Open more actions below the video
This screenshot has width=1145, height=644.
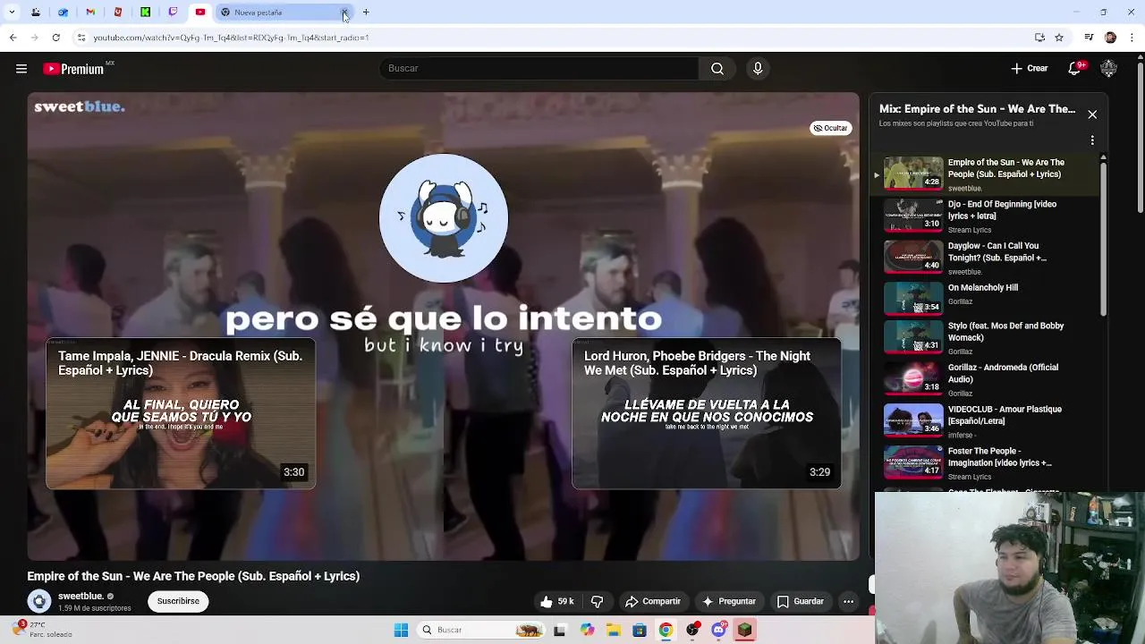pyautogui.click(x=848, y=601)
